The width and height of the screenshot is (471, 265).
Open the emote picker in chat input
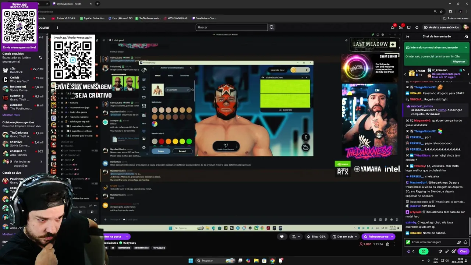click(x=465, y=242)
